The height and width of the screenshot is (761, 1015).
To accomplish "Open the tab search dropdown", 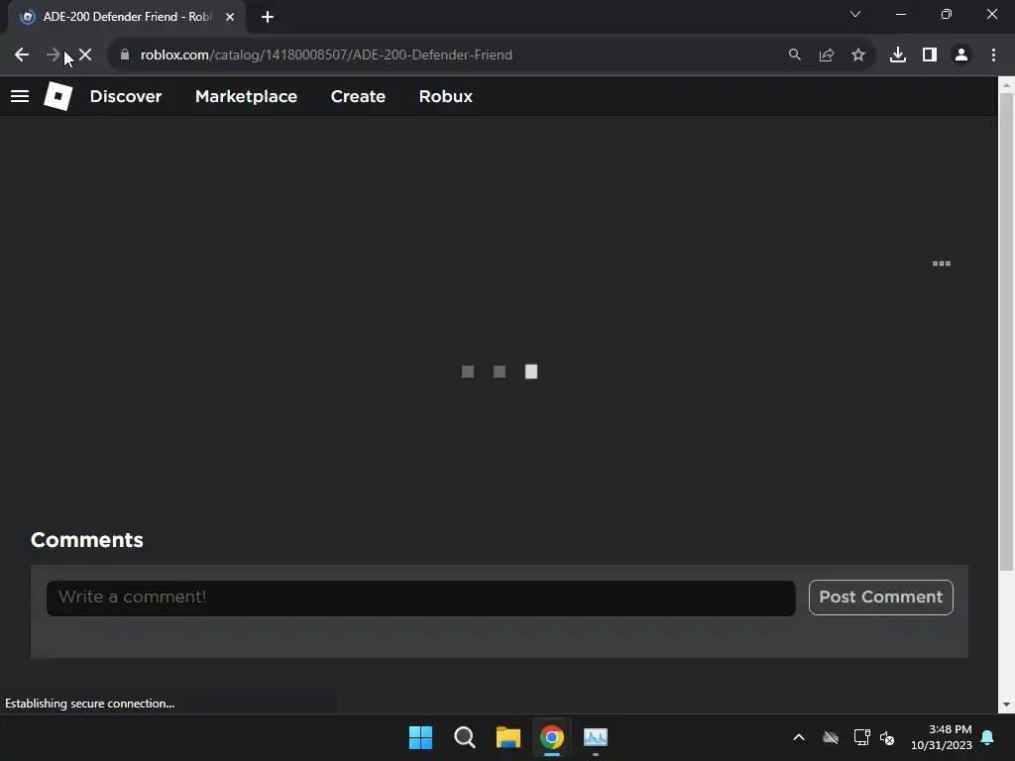I will click(x=855, y=14).
